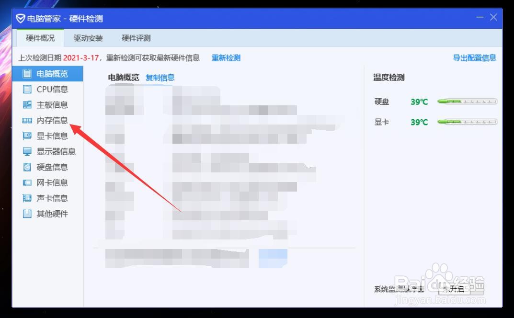Click the 硬盘 temperature bar
Screen dimensions: 514x318
point(467,102)
